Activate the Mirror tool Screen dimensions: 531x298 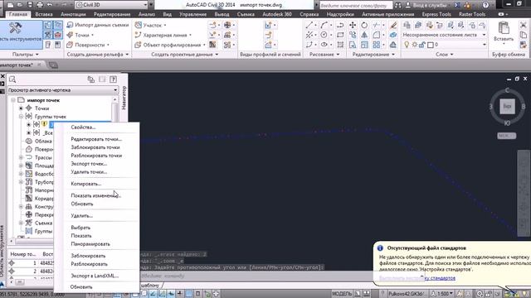[364, 35]
